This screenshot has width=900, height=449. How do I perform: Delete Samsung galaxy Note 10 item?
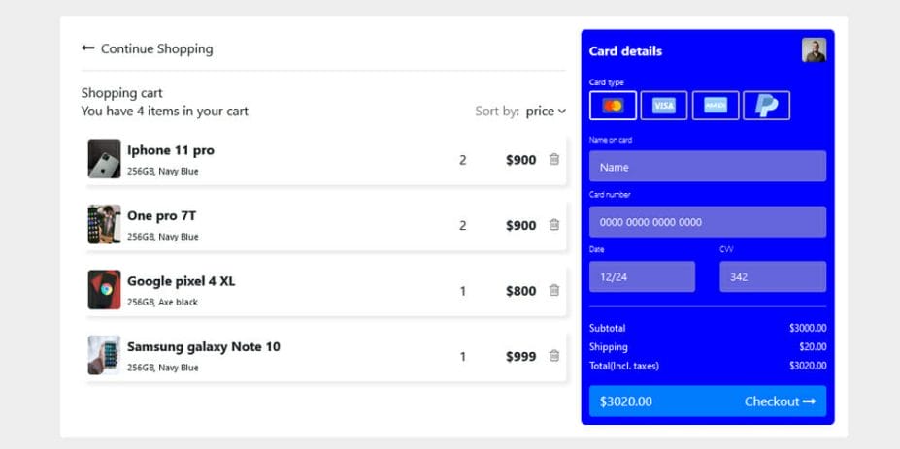[x=554, y=356]
